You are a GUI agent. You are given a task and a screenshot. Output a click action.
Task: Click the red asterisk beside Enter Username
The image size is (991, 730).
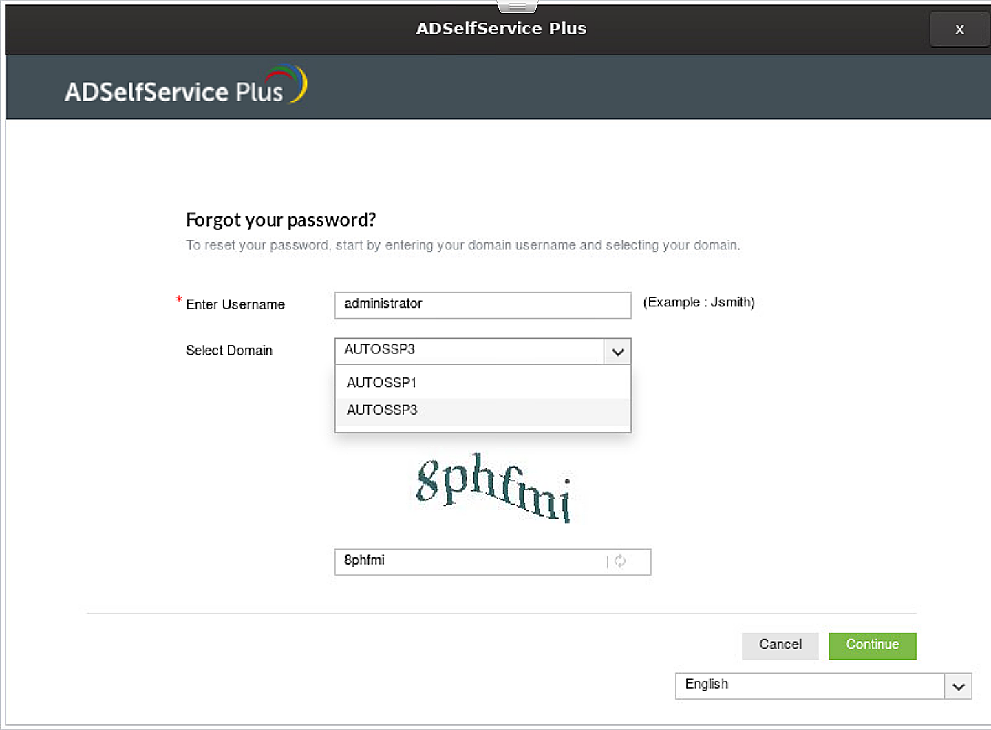click(178, 299)
